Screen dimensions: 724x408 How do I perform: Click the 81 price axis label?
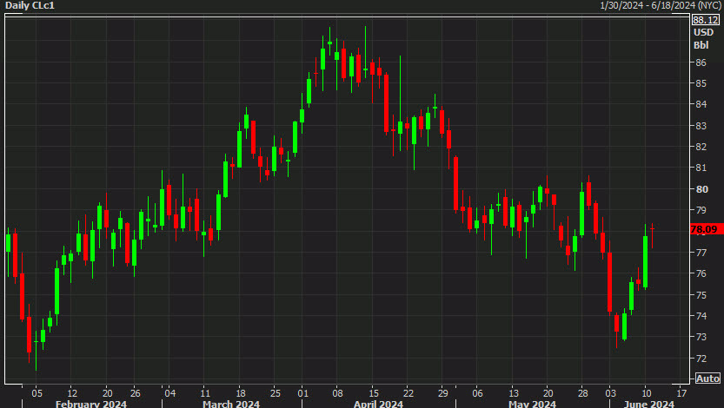(701, 168)
